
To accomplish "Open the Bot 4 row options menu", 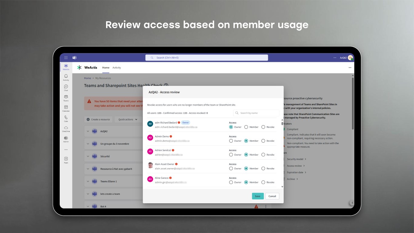I will click(x=266, y=206).
